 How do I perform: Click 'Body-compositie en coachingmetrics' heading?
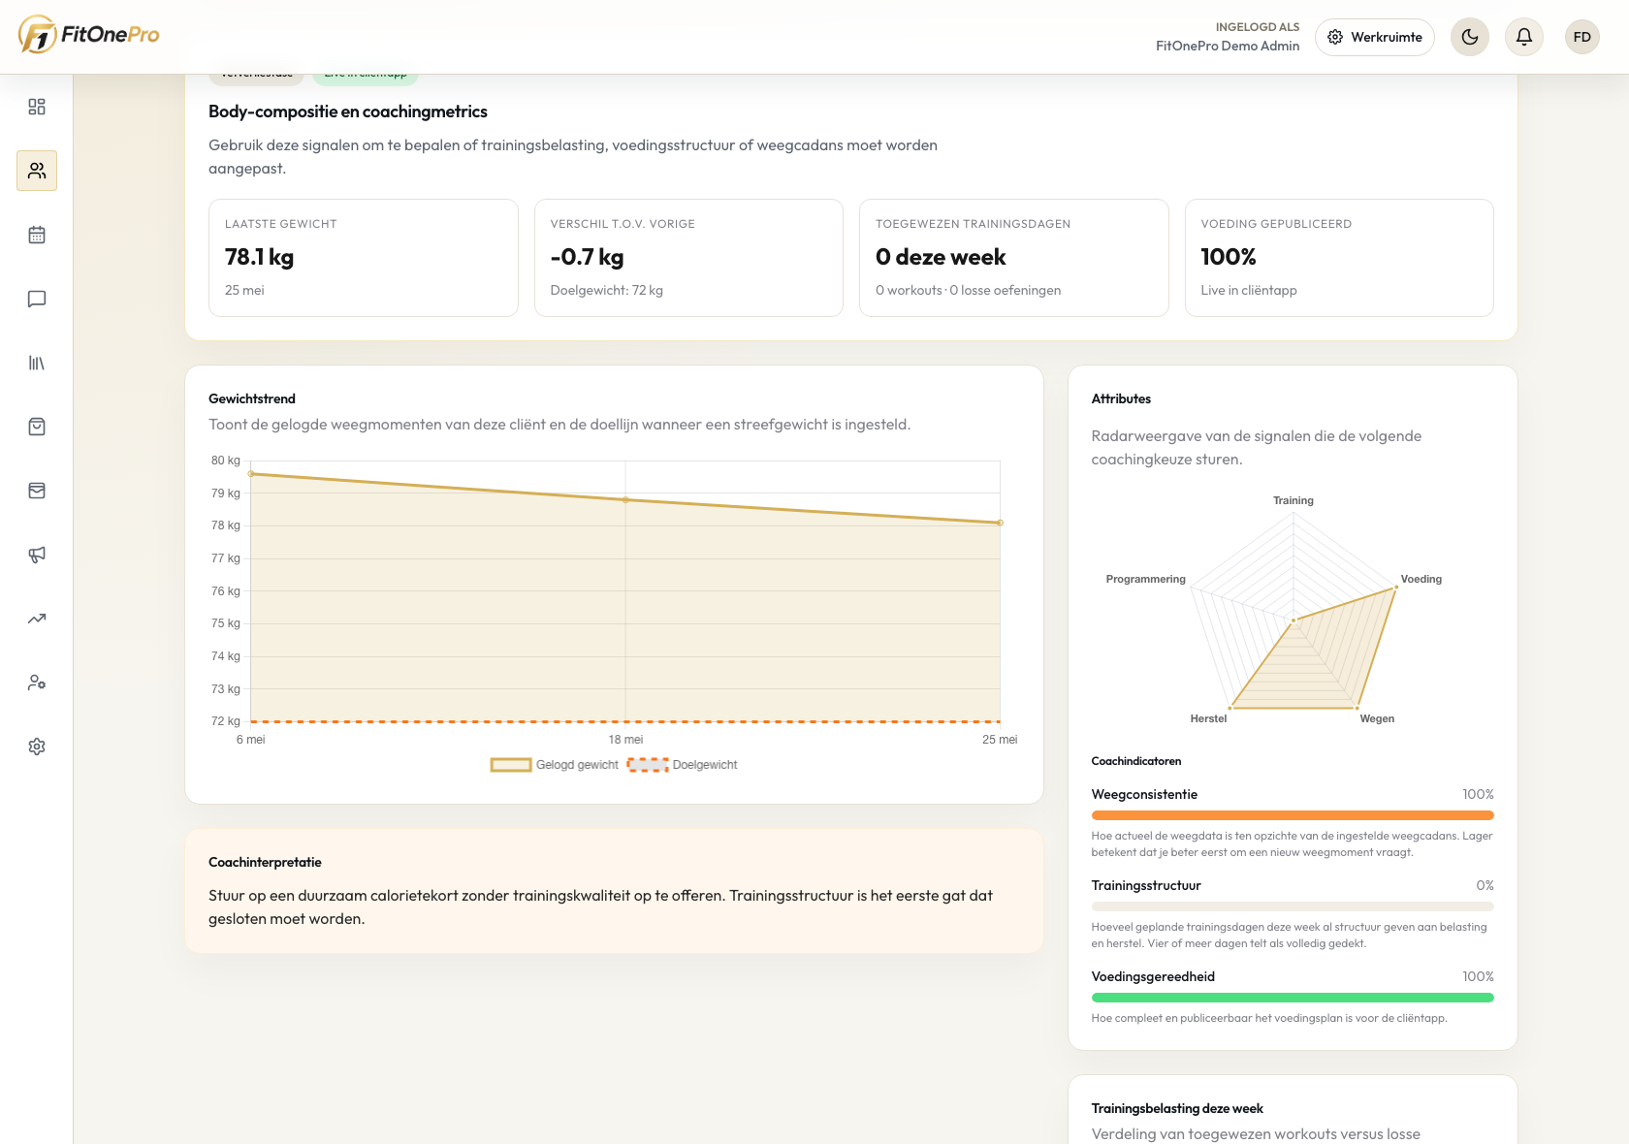[348, 111]
